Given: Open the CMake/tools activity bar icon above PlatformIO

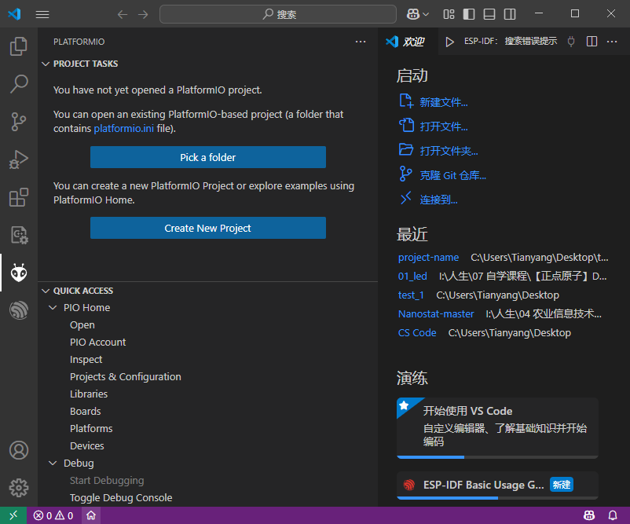Looking at the screenshot, I should coord(19,235).
